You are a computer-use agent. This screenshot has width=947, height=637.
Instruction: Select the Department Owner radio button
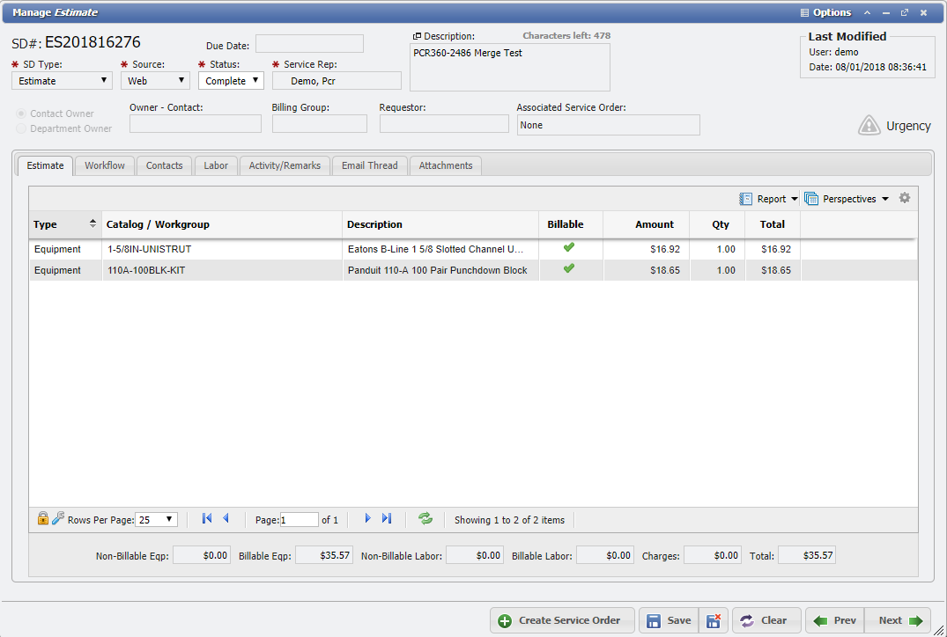coord(22,128)
